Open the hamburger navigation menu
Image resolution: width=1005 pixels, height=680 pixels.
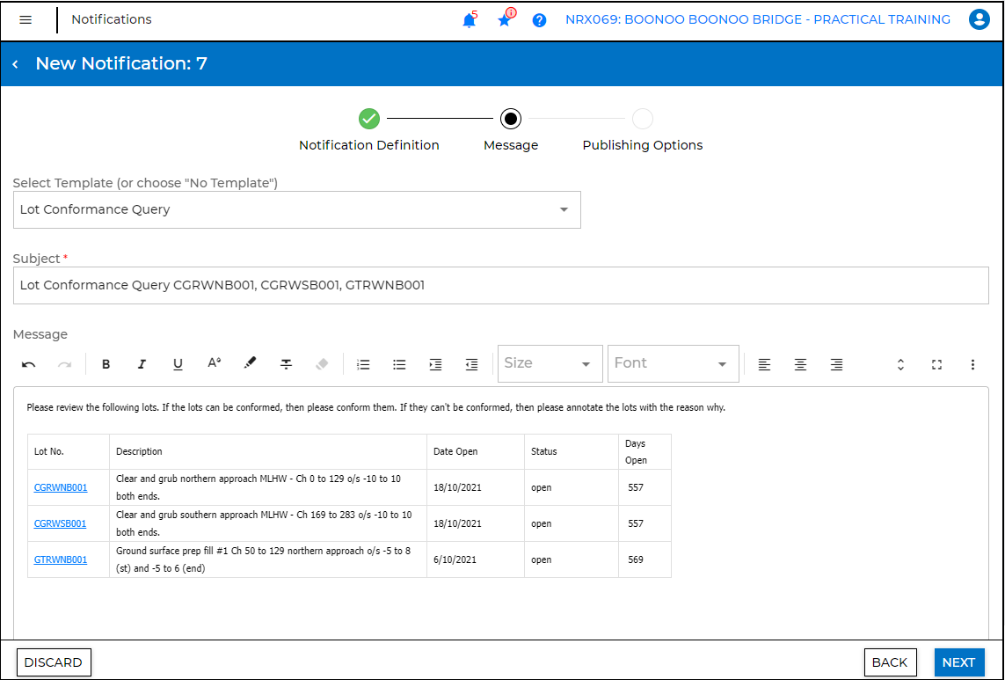click(25, 20)
